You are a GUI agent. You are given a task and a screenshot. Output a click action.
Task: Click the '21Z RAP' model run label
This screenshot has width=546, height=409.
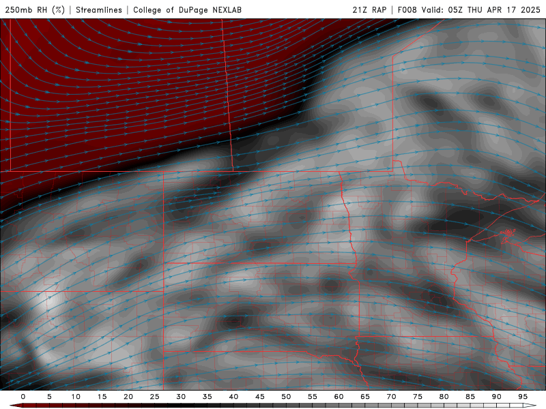click(369, 10)
